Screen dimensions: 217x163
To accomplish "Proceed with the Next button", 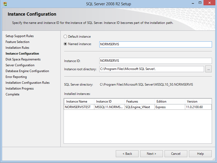I will [x=152, y=154].
